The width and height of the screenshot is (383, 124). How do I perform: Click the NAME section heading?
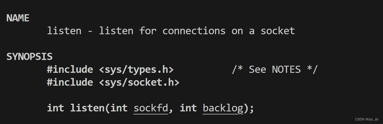pos(18,18)
